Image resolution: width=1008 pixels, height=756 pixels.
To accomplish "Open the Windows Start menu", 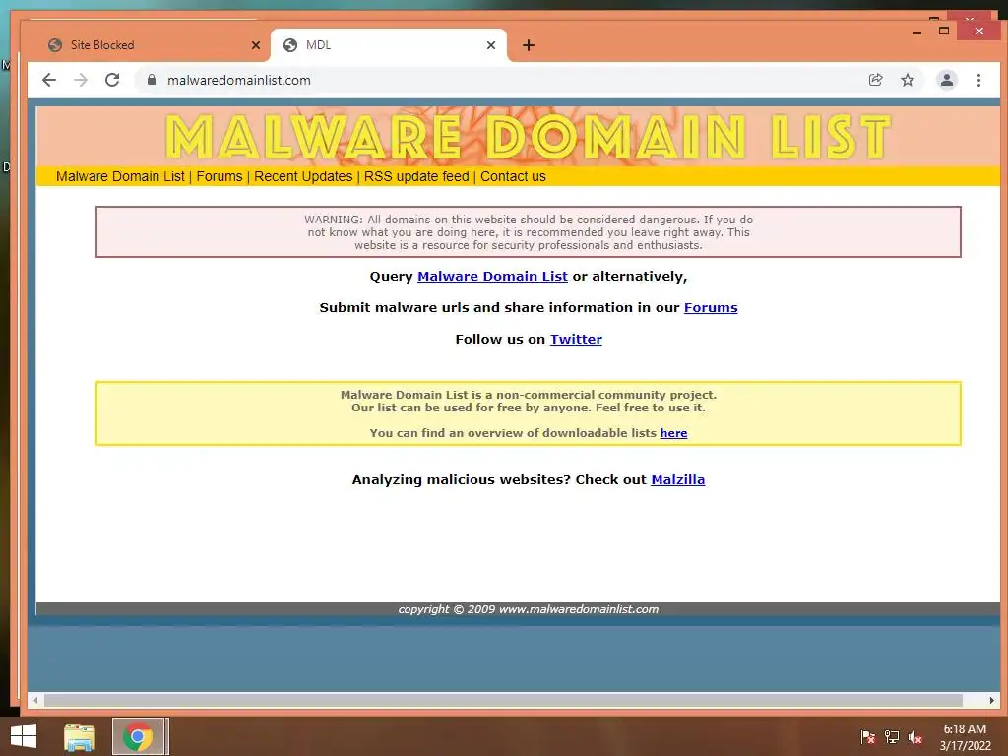I will pos(24,736).
